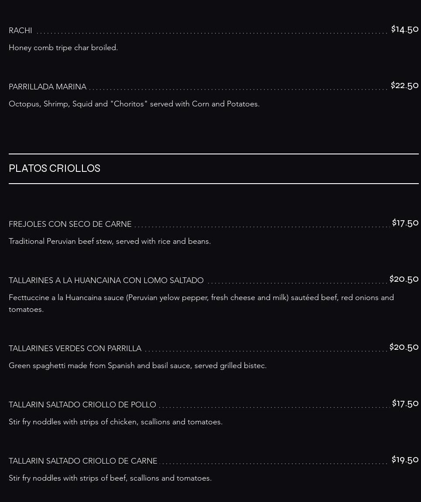The width and height of the screenshot is (421, 502).
Task: Click the $22.50 Parrillada Marina price
Action: (x=404, y=85)
